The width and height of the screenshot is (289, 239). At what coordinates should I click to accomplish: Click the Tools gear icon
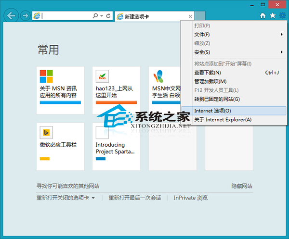pos(283,15)
